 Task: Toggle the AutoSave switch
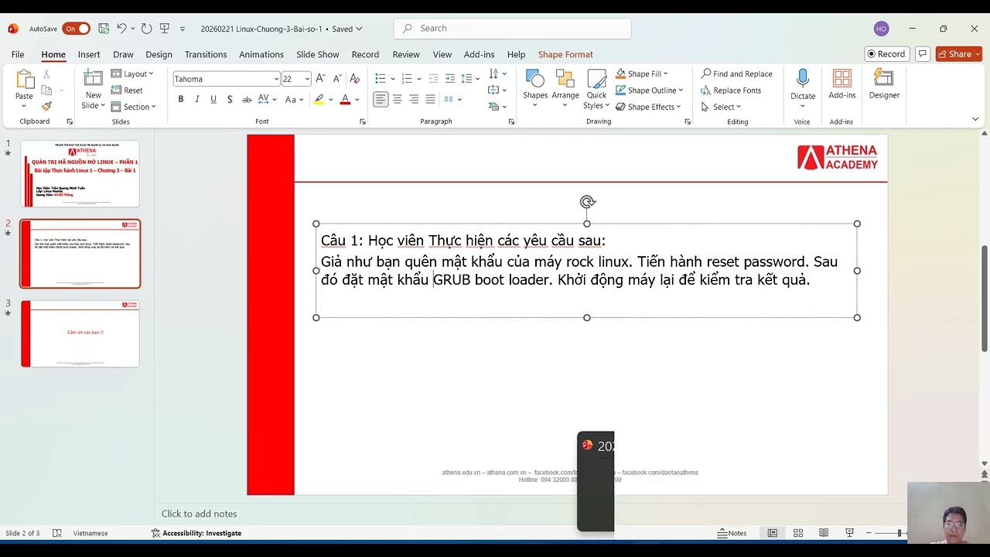pos(76,29)
